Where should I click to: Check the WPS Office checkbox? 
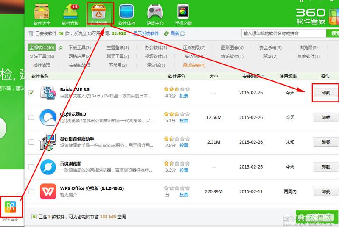pyautogui.click(x=31, y=191)
